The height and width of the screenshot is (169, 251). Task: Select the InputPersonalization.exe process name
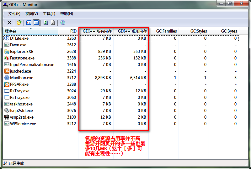32,64
